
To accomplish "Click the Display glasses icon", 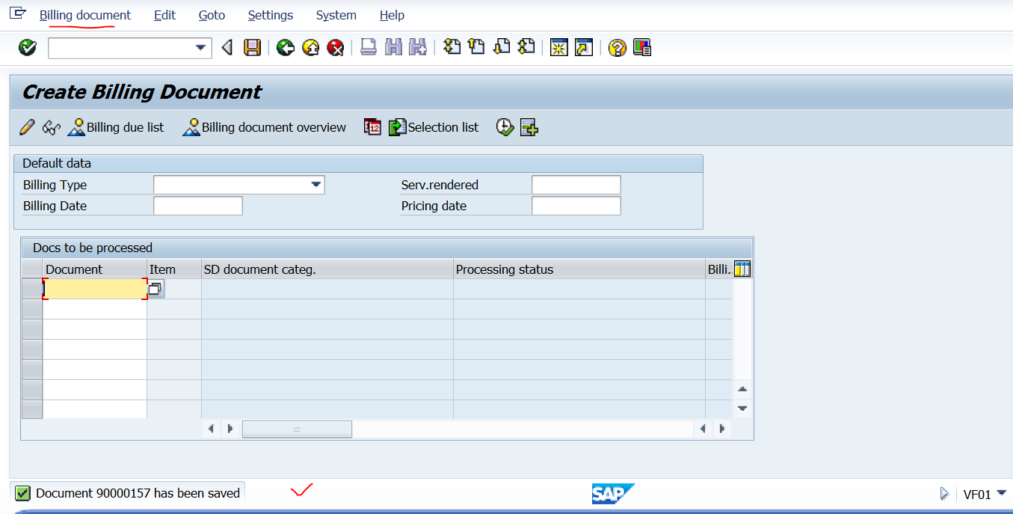I will (x=50, y=127).
